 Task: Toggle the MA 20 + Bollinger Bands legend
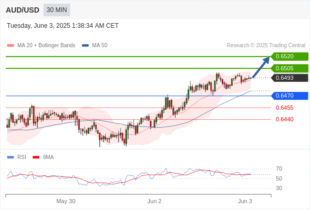pyautogui.click(x=41, y=46)
